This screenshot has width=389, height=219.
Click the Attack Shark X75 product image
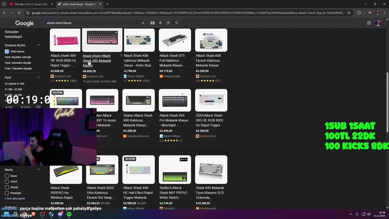click(x=175, y=40)
